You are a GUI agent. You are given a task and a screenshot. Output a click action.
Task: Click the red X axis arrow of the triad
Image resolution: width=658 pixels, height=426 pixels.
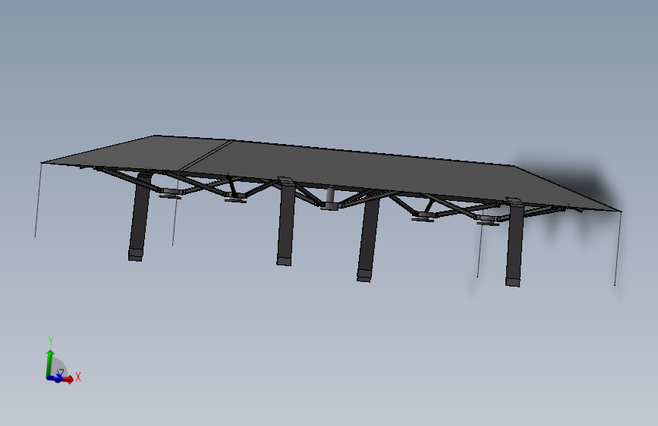pyautogui.click(x=67, y=380)
